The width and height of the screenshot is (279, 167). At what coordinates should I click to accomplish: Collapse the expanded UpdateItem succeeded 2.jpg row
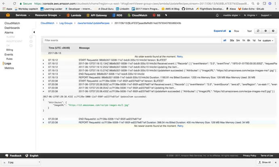(43, 91)
